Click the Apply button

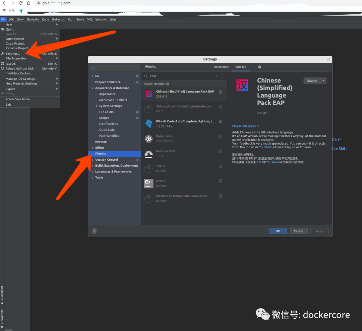click(319, 231)
